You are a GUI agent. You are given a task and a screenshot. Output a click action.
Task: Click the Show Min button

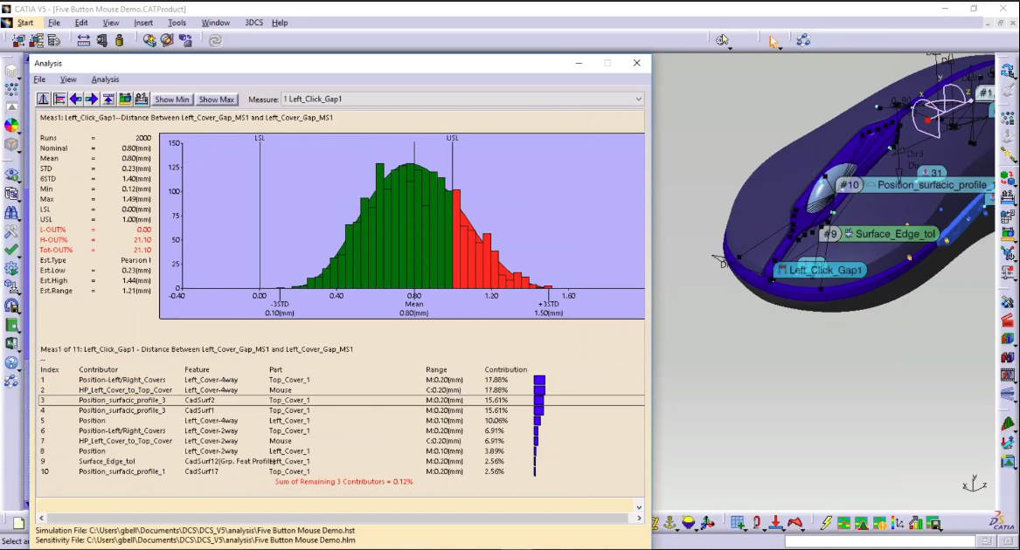(171, 100)
